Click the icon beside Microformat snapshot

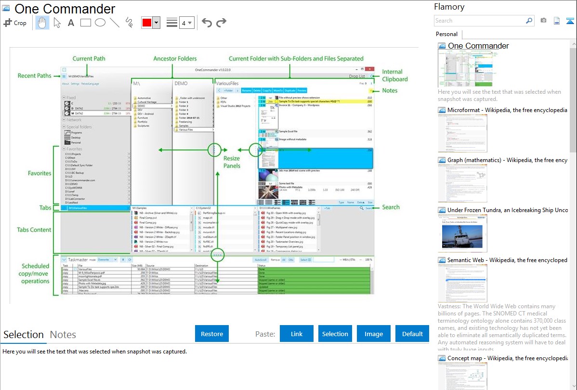point(442,110)
